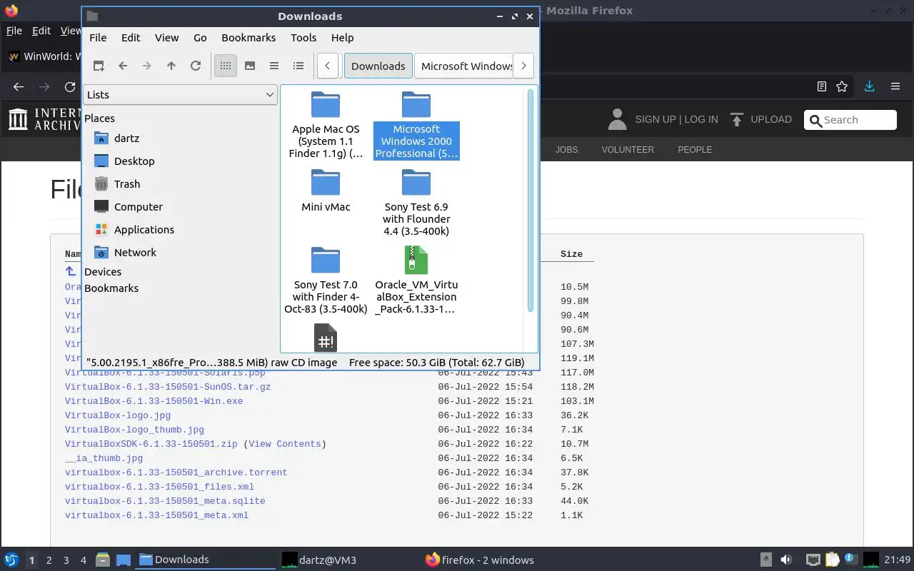914x571 pixels.
Task: Open Firefox hamburger application menu
Action: pos(895,86)
